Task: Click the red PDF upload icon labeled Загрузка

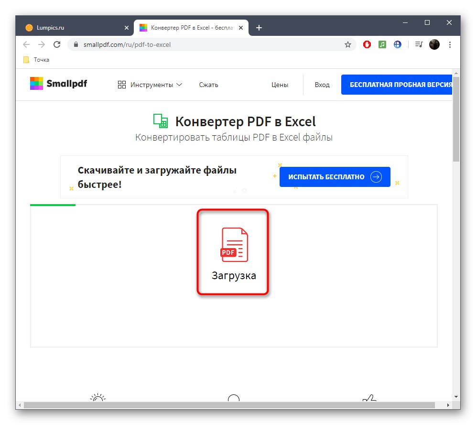Action: point(233,252)
